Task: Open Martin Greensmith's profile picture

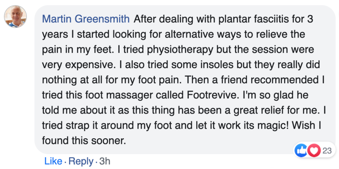Action: coord(15,17)
